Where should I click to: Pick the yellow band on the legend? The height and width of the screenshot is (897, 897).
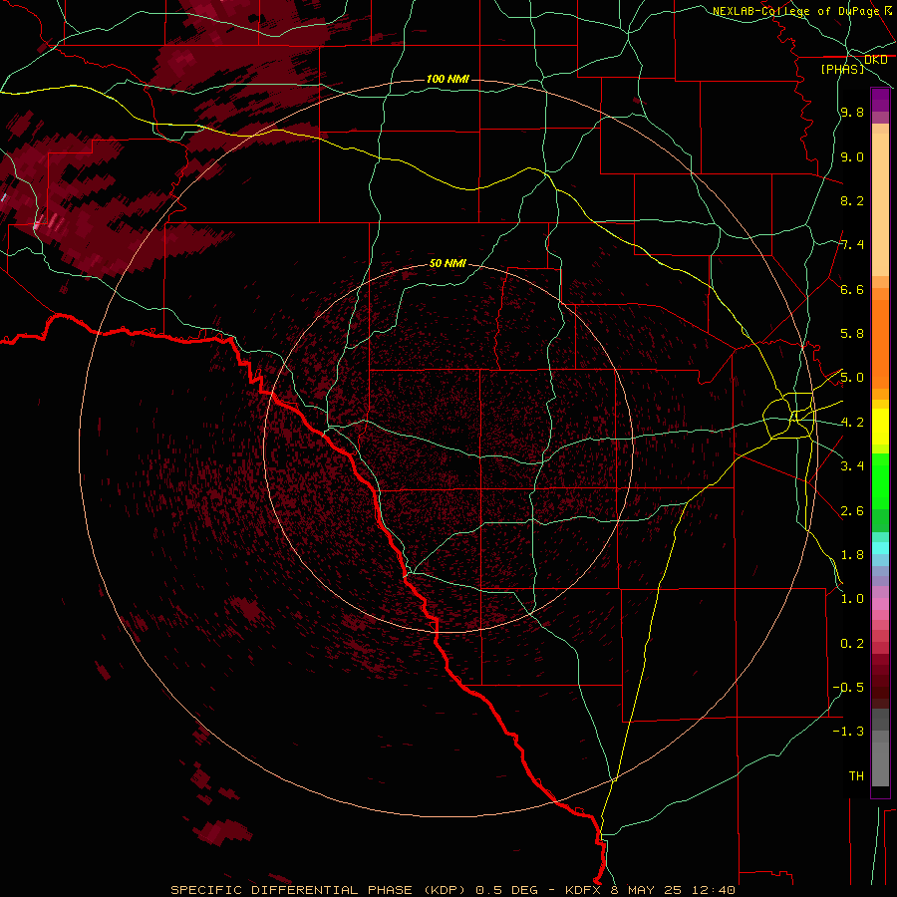point(880,427)
